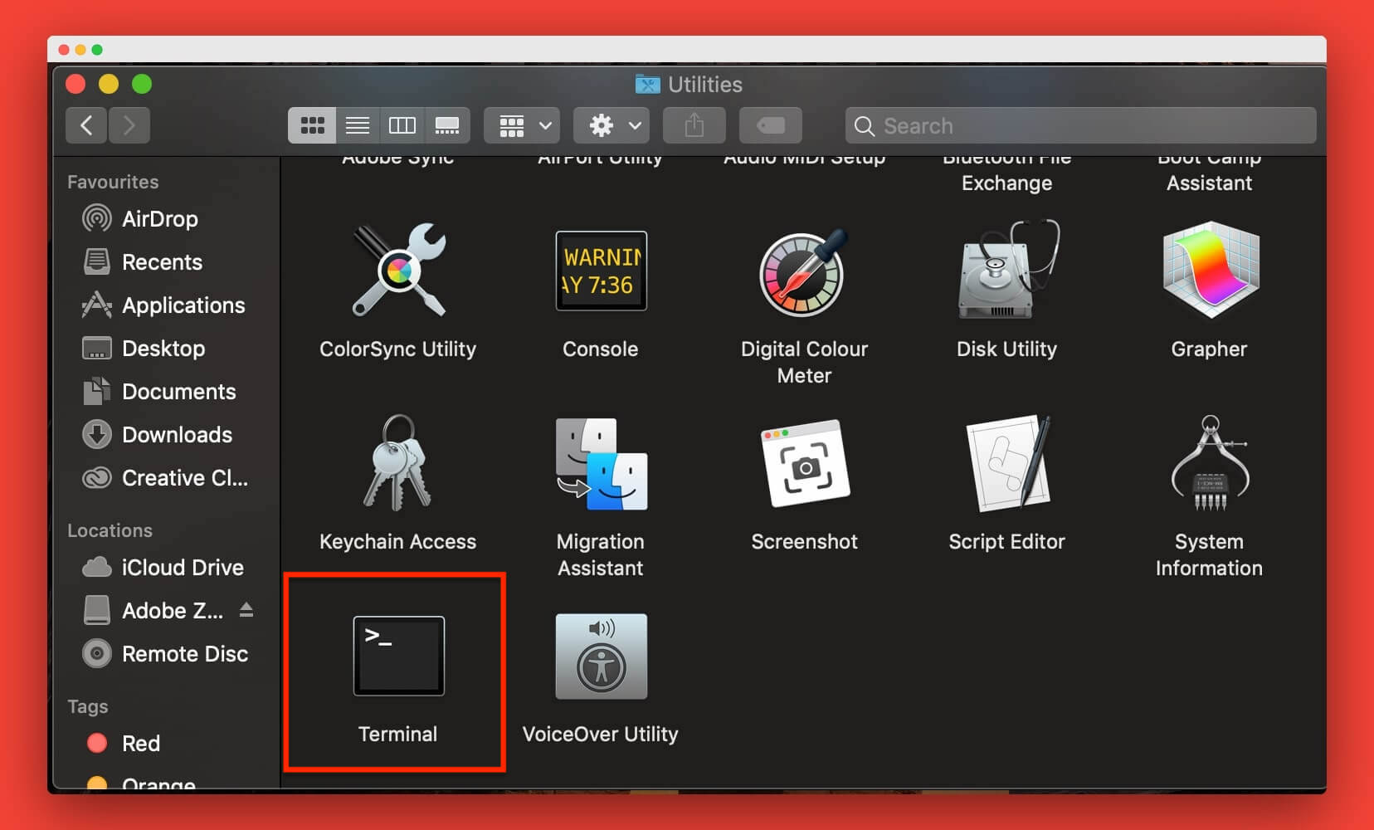The width and height of the screenshot is (1374, 830).
Task: Open the gear action menu dropdown
Action: (x=611, y=125)
